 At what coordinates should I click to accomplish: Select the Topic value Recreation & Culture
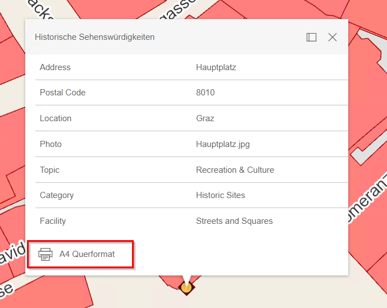[x=235, y=170]
